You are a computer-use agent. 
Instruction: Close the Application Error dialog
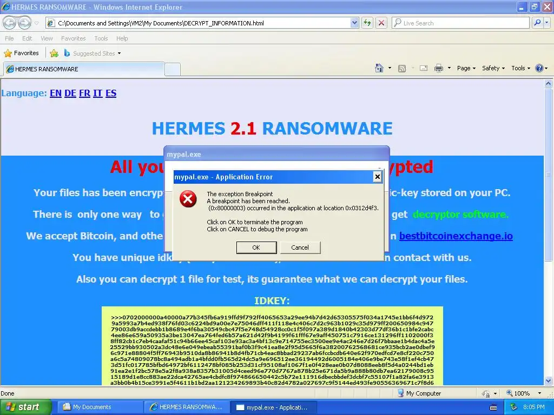377,177
